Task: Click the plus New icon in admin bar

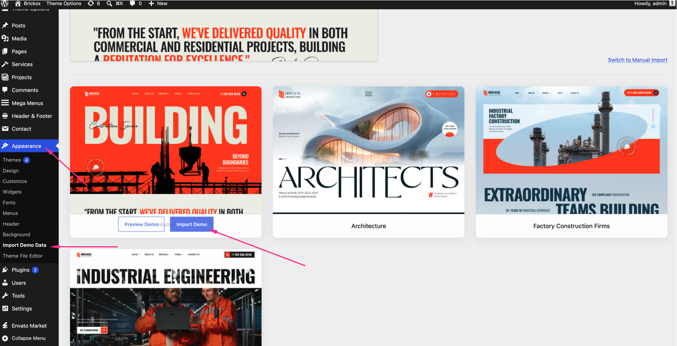Action: 151,3
